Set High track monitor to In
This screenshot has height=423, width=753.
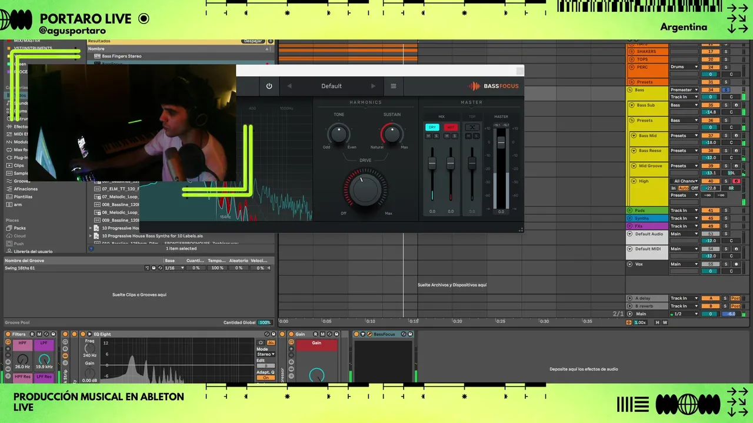pos(674,188)
